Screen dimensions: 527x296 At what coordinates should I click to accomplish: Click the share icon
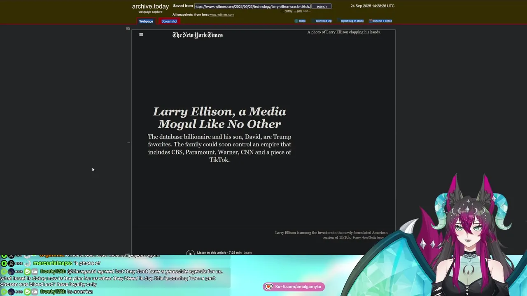[296, 21]
